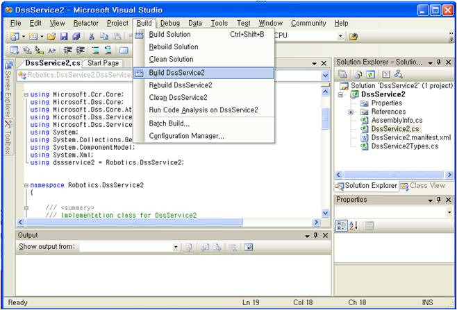Click the Open File folder icon

click(51, 36)
